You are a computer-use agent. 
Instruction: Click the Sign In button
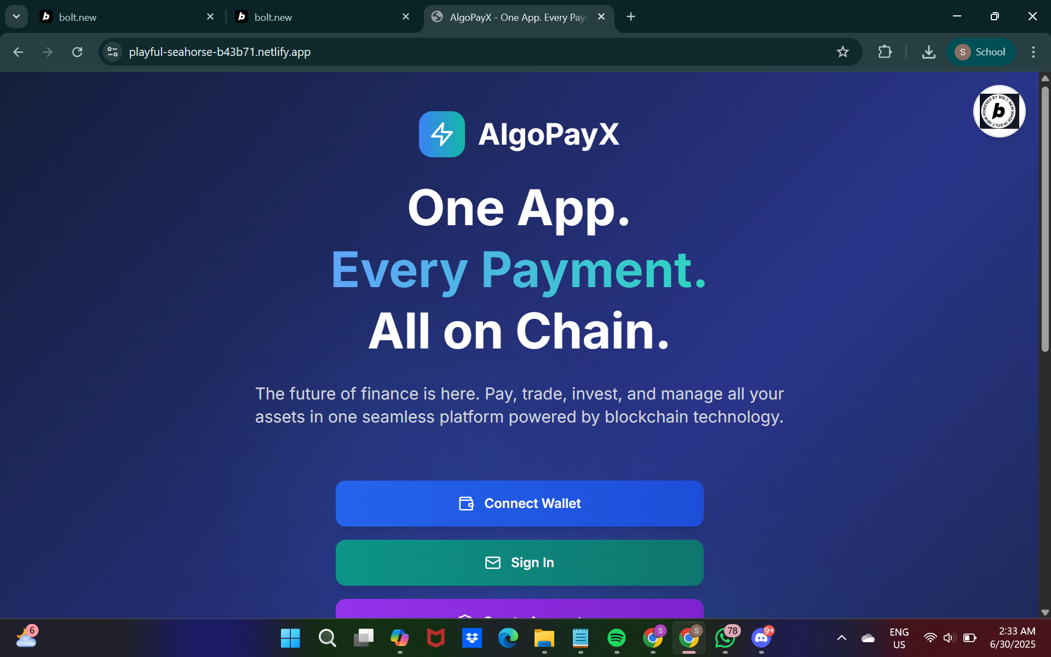pyautogui.click(x=519, y=563)
